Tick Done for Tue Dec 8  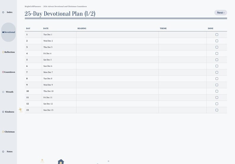point(217,79)
